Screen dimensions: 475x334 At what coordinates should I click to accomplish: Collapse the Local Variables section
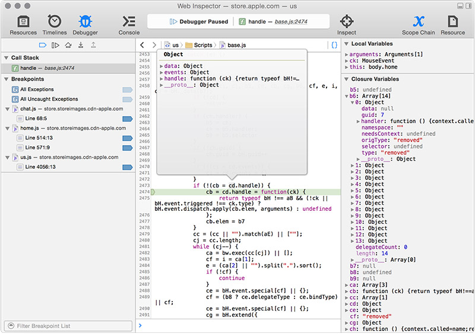[347, 44]
